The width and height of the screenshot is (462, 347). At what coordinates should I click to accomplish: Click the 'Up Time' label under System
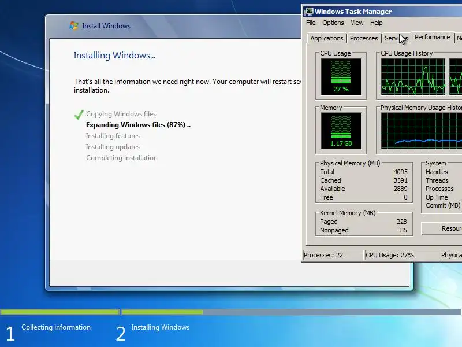437,197
